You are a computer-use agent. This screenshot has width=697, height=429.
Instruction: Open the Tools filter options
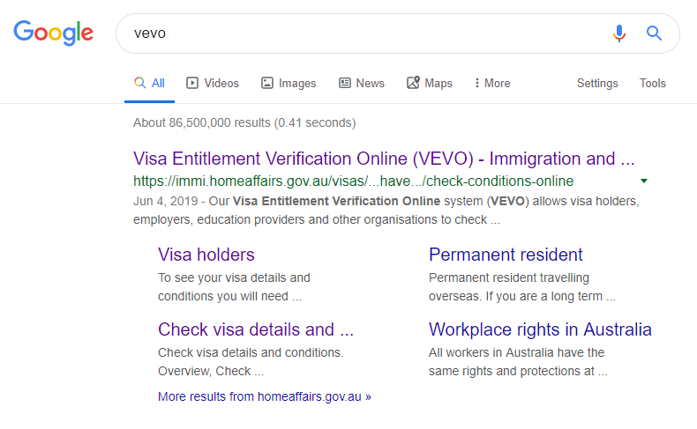click(653, 83)
